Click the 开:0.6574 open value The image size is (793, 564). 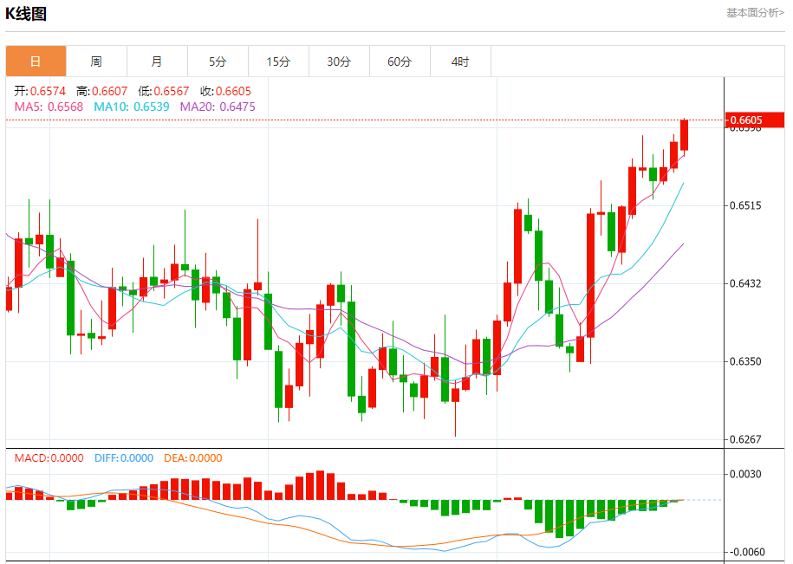coord(40,92)
